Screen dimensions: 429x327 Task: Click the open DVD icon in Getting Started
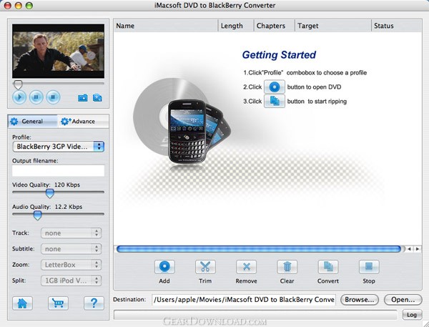coord(275,87)
